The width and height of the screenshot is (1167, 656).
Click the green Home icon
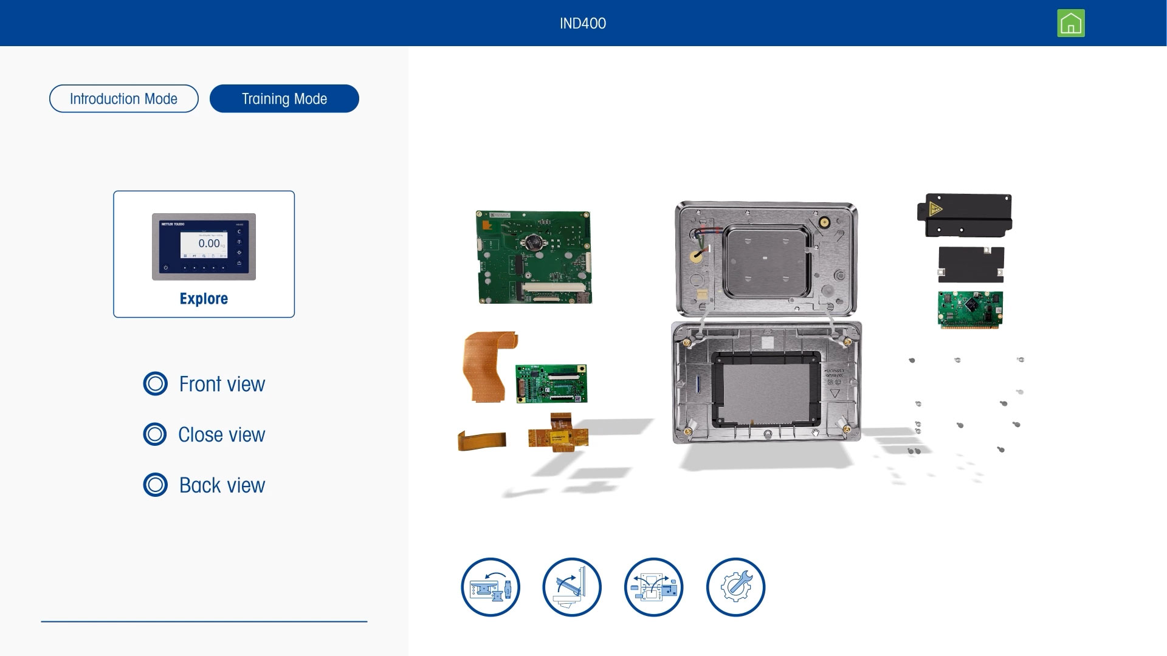click(1070, 24)
